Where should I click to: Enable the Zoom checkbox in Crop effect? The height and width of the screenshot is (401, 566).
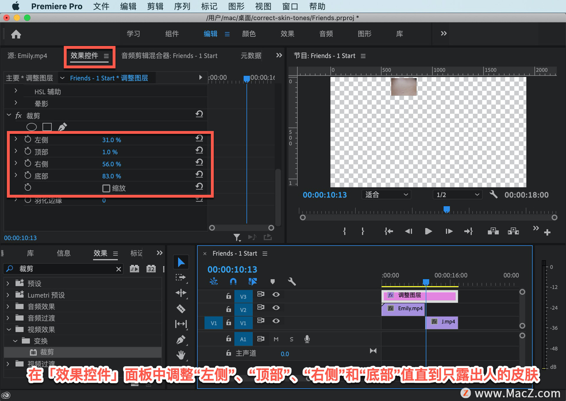pos(106,188)
